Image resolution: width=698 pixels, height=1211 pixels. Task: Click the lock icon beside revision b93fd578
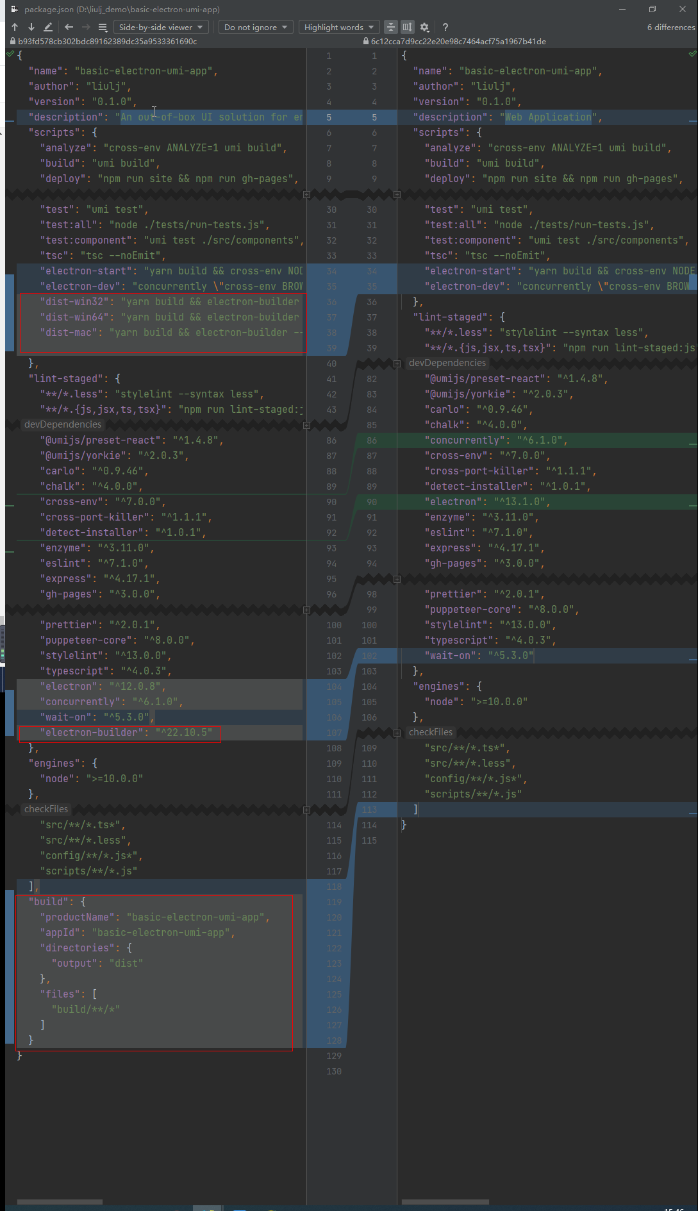click(12, 41)
